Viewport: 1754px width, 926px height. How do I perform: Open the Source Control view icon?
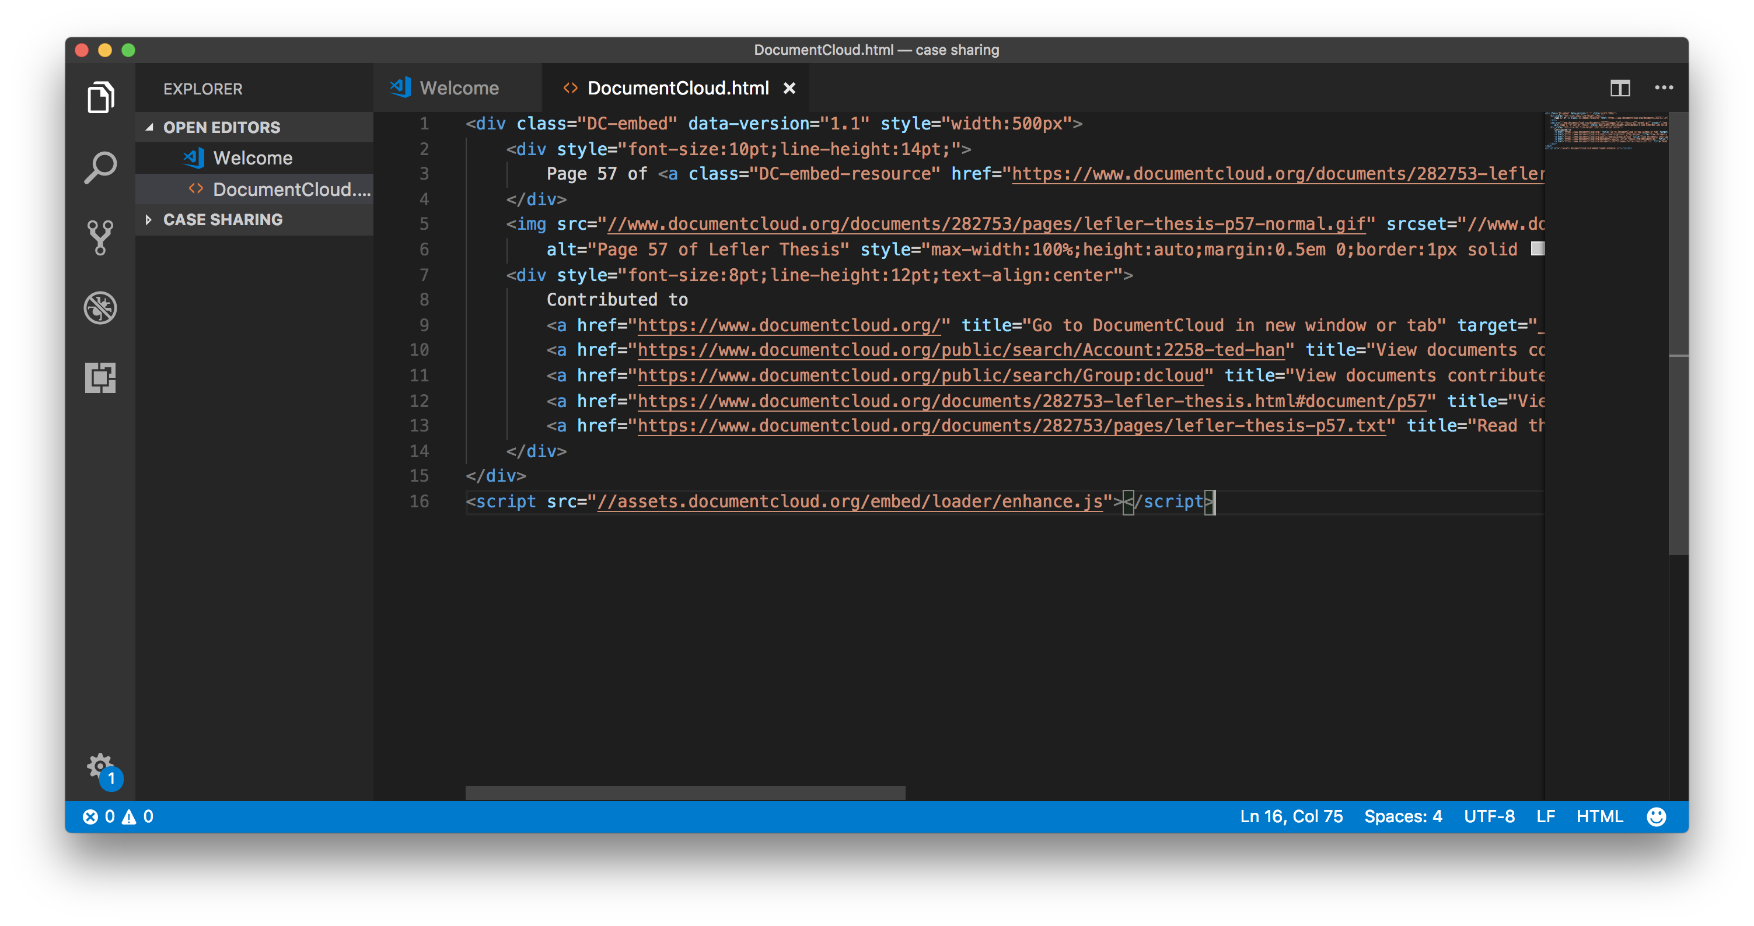tap(100, 237)
